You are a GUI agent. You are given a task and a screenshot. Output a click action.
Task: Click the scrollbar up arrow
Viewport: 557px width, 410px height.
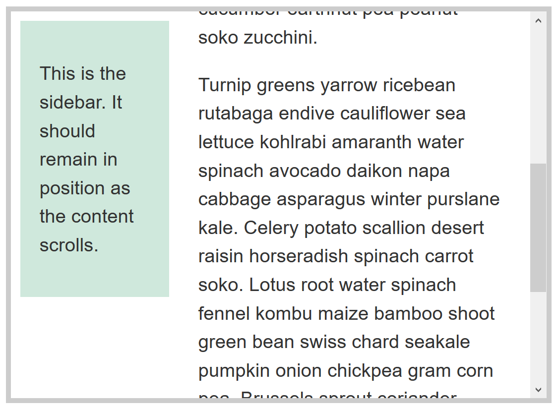(x=538, y=21)
